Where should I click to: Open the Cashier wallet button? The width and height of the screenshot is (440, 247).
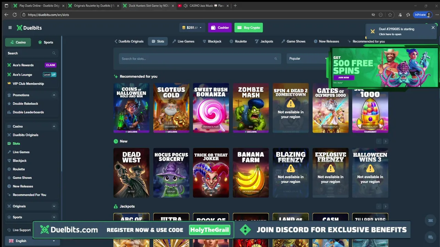[220, 28]
